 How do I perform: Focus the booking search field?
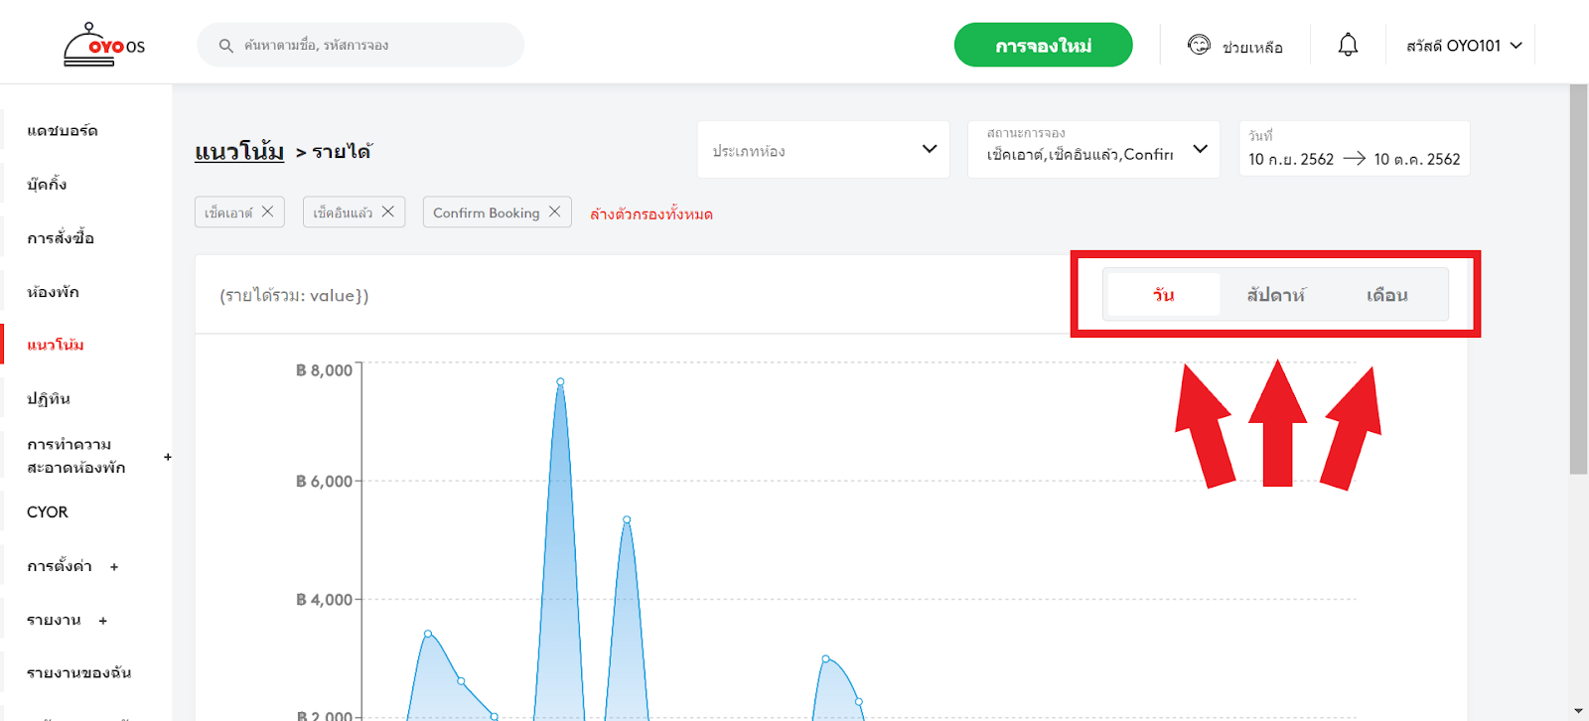(361, 45)
